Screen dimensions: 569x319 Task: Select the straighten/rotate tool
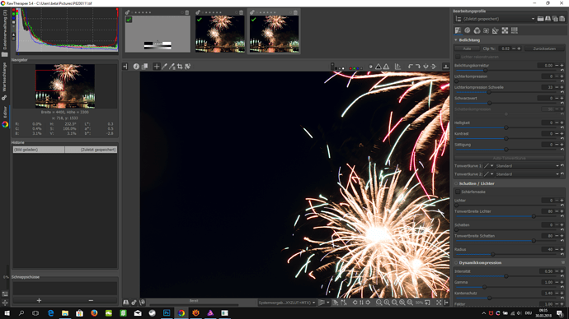188,67
